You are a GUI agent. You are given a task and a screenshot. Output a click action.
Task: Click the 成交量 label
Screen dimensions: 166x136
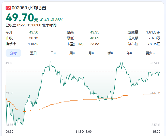tap(133, 32)
